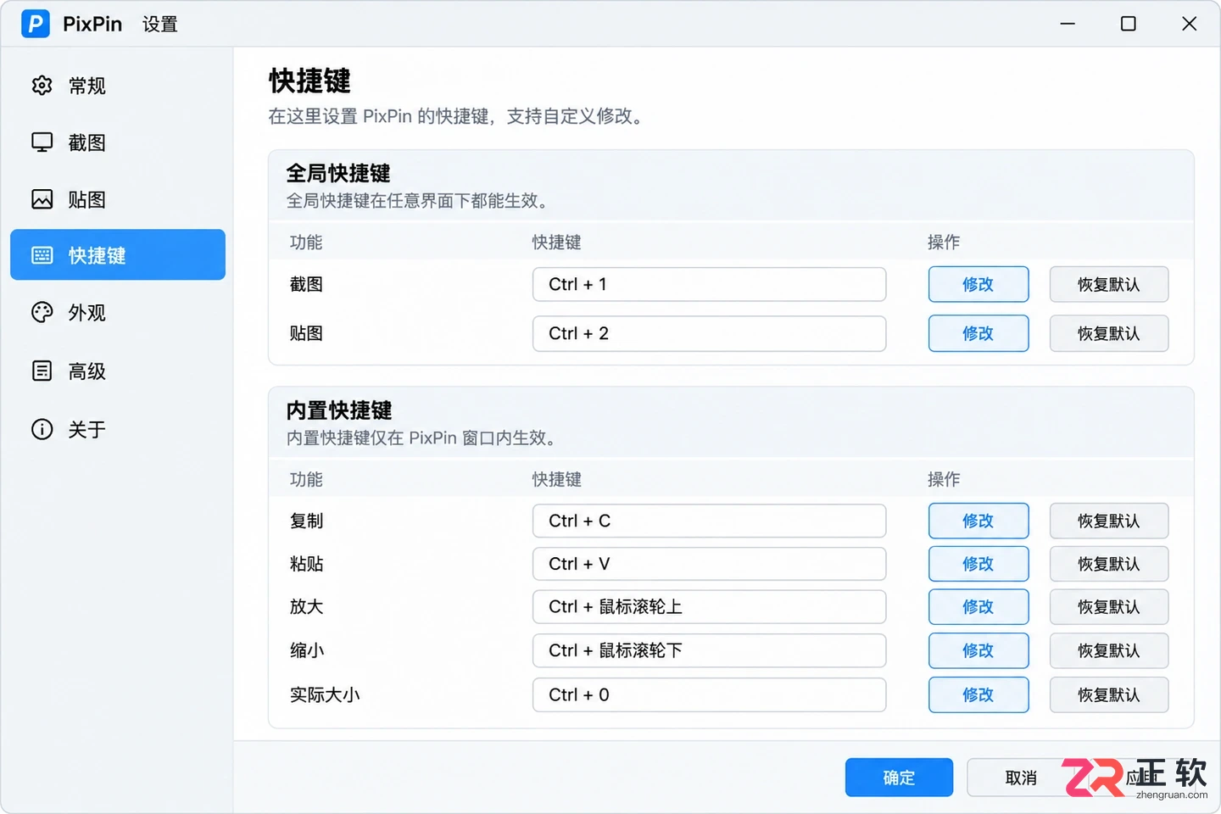The image size is (1221, 814).
Task: Focus the Ctrl + 2 shortcut field
Action: coord(710,333)
